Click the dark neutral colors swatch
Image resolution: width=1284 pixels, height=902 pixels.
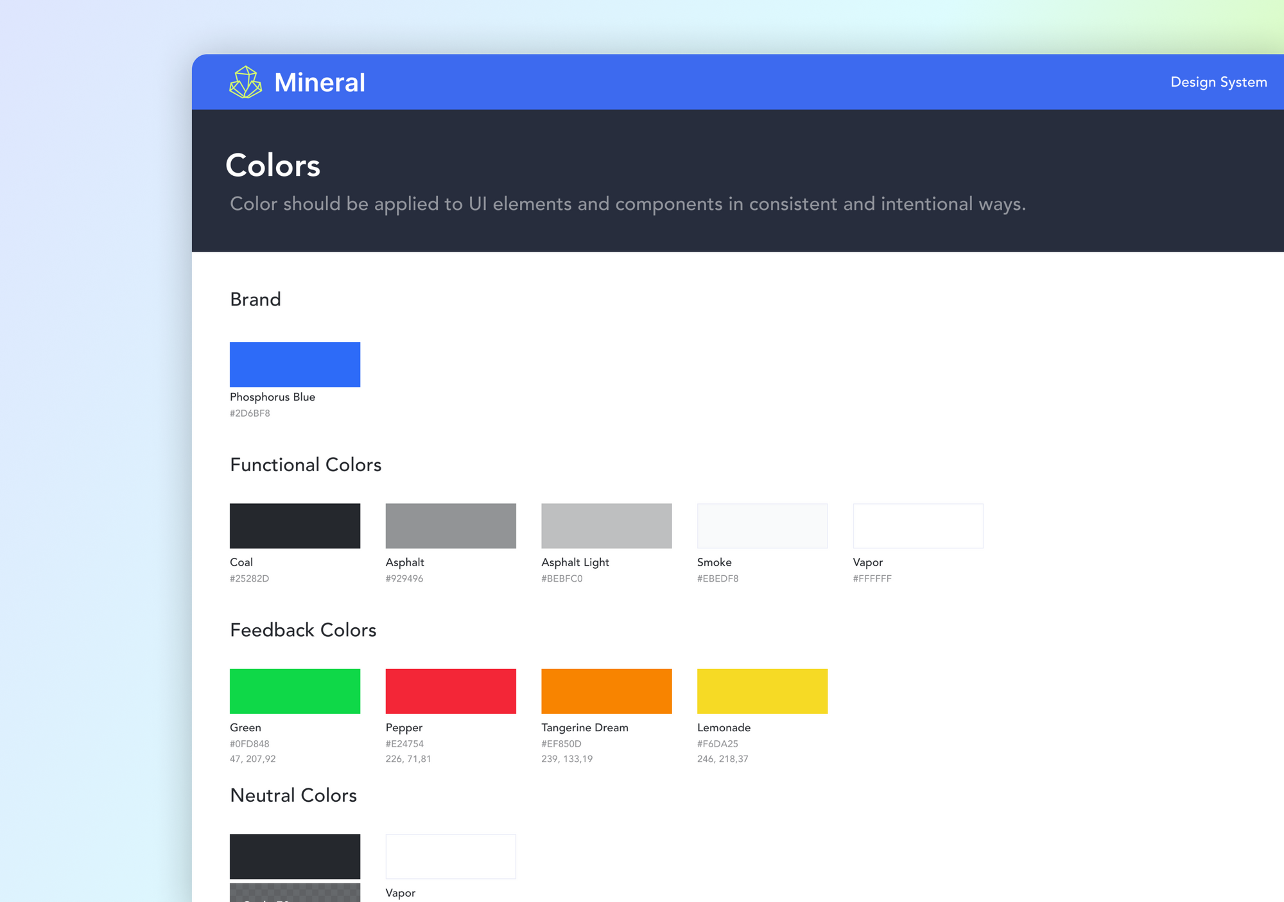295,856
